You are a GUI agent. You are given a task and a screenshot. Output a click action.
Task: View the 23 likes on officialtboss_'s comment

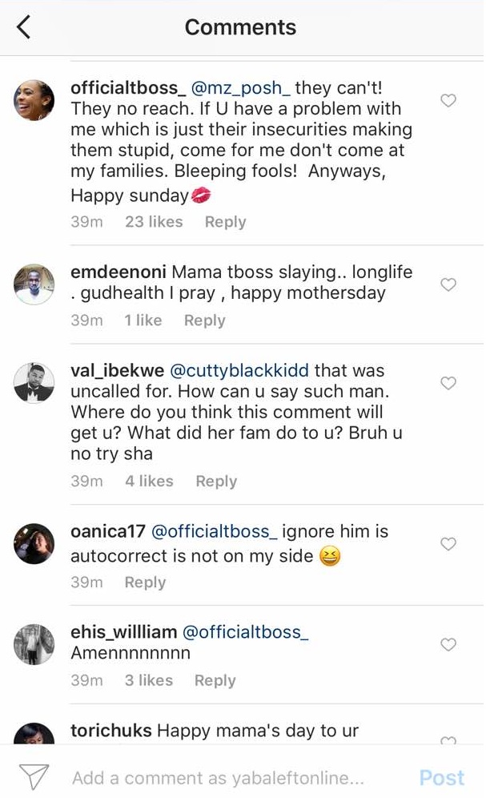(154, 222)
